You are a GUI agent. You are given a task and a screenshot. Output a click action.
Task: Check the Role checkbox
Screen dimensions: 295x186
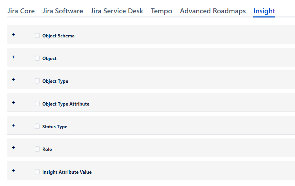coord(37,149)
